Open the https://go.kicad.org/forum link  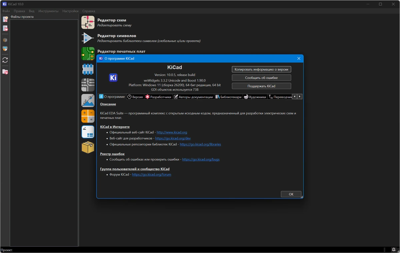152,174
